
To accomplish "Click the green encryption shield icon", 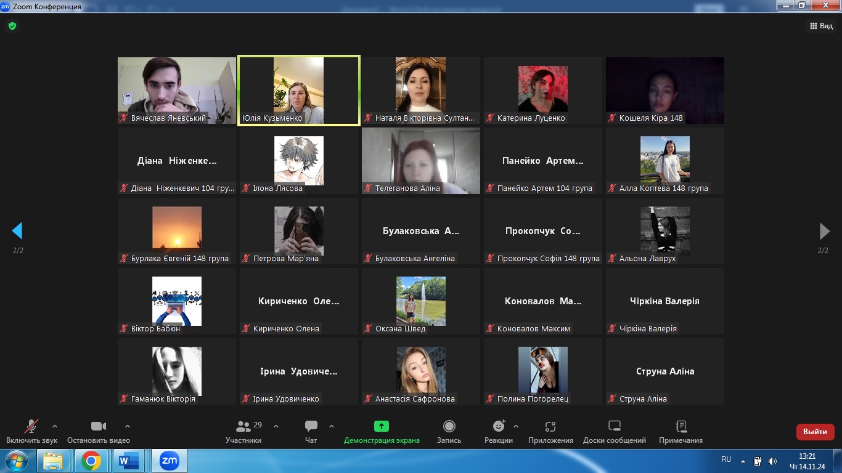I will coord(12,26).
